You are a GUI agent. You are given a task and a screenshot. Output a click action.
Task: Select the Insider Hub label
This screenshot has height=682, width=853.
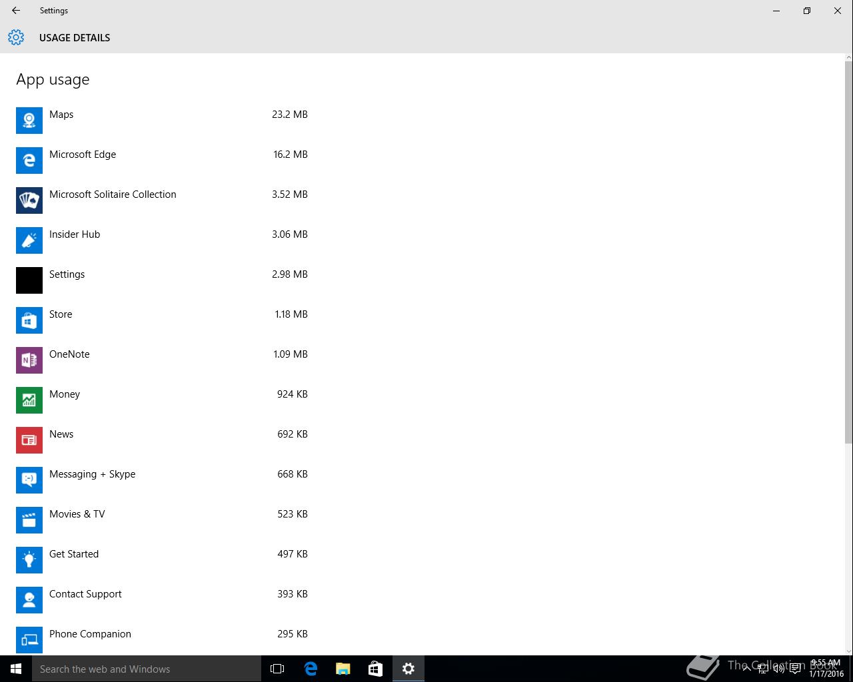pos(75,234)
